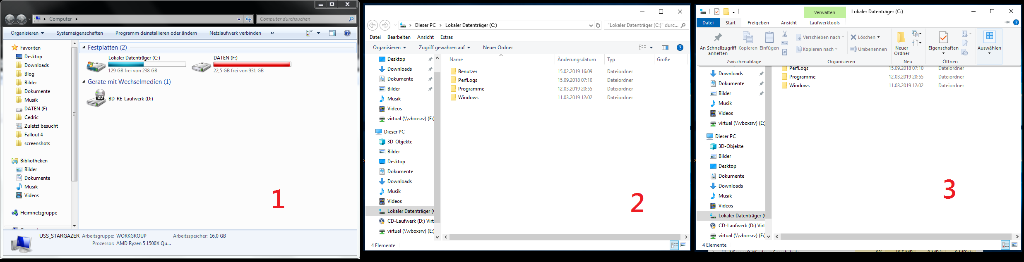Toggle preview pane in the Computer window
Screen dimensions: 1024x262
332,33
